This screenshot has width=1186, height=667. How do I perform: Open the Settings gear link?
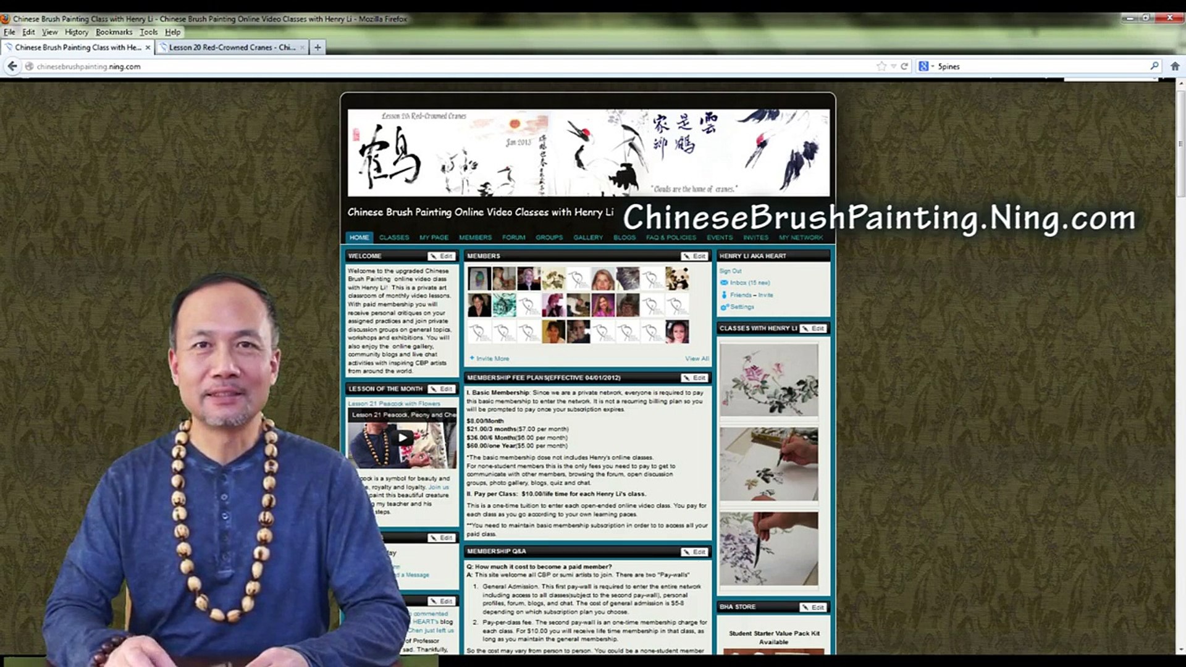[x=741, y=307]
